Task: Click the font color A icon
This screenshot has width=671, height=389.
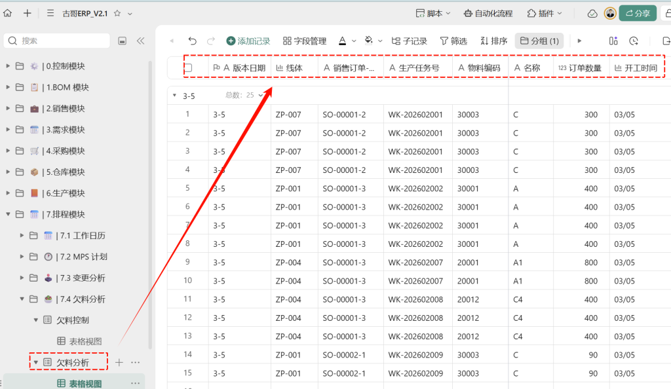Action: coord(342,41)
